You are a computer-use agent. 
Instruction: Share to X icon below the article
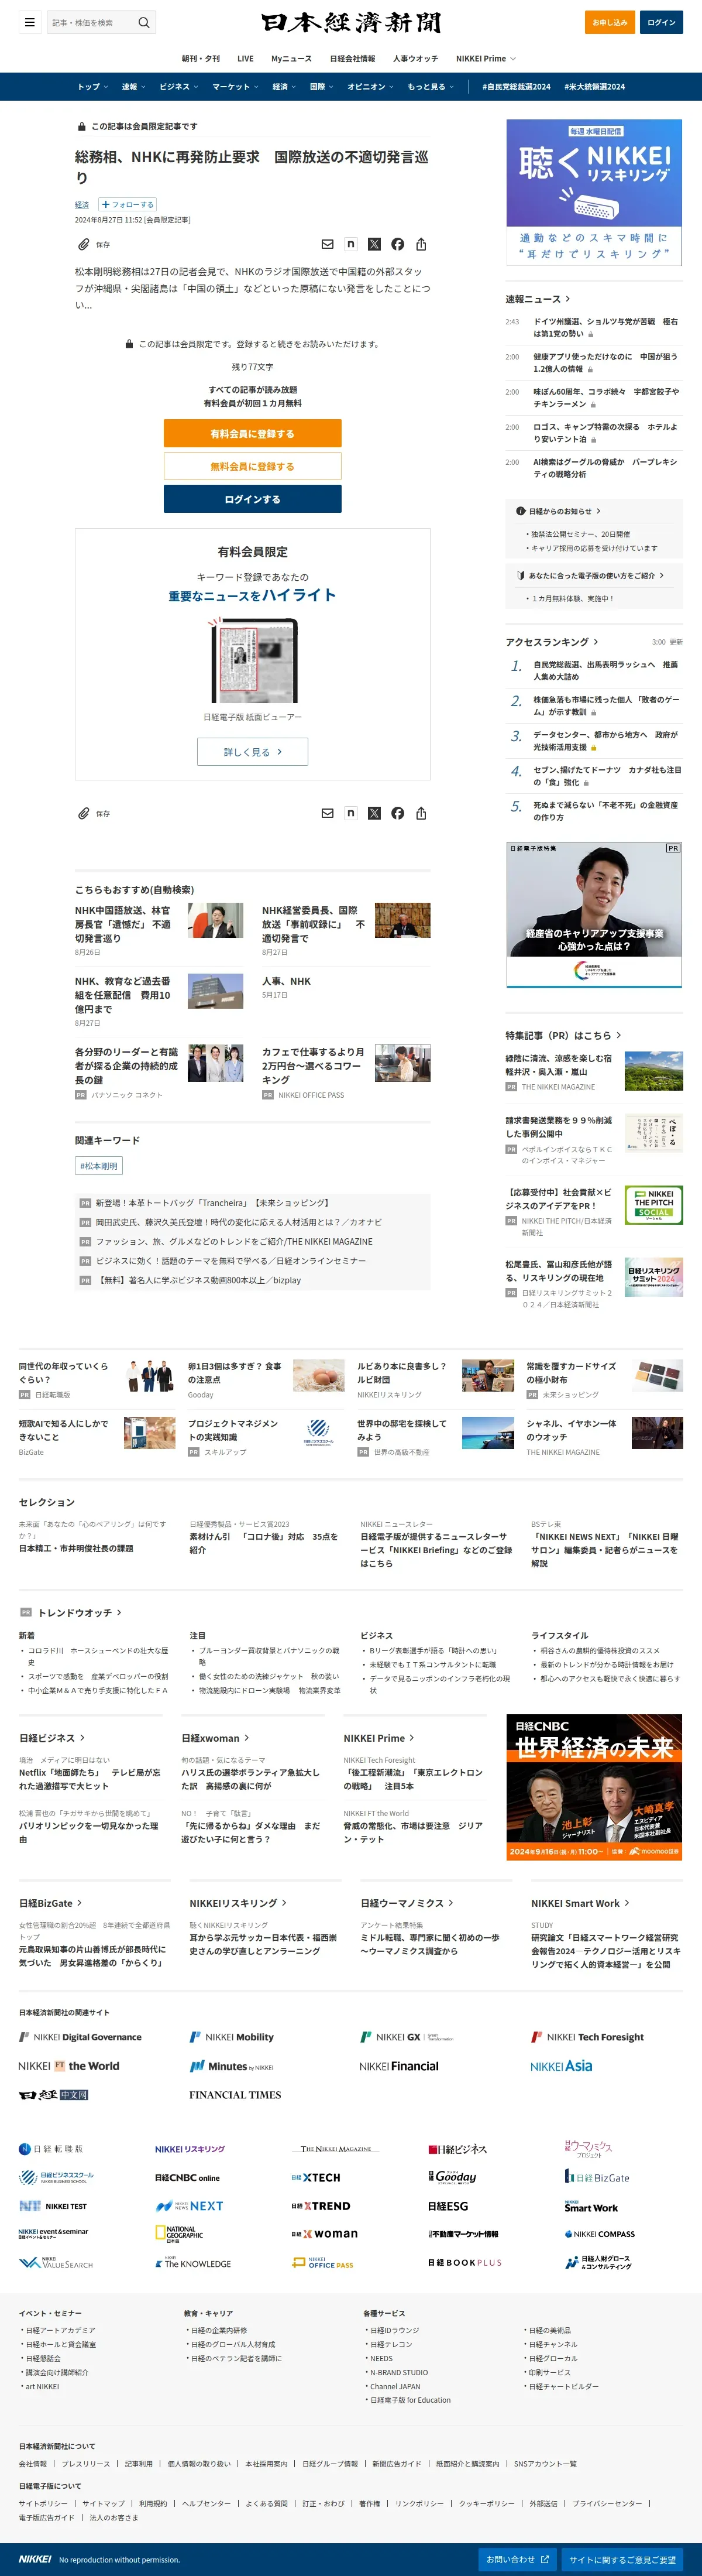coord(374,813)
